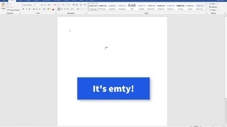Image resolution: width=227 pixels, height=127 pixels.
Task: Open the Clipboard dialog launcher
Action: [x=20, y=13]
